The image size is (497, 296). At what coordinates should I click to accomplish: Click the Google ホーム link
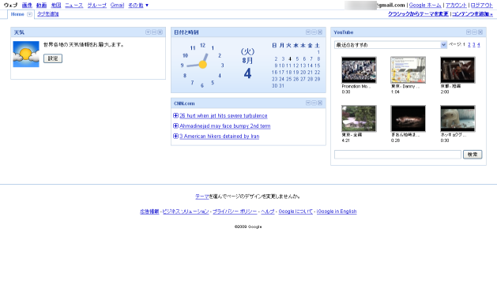tap(425, 5)
